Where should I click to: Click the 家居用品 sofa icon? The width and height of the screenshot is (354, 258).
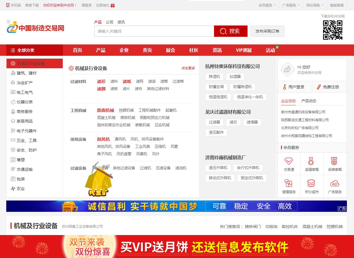coord(13,121)
